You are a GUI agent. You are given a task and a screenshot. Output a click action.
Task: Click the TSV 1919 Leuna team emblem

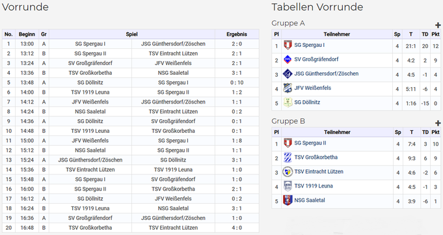[x=288, y=186]
